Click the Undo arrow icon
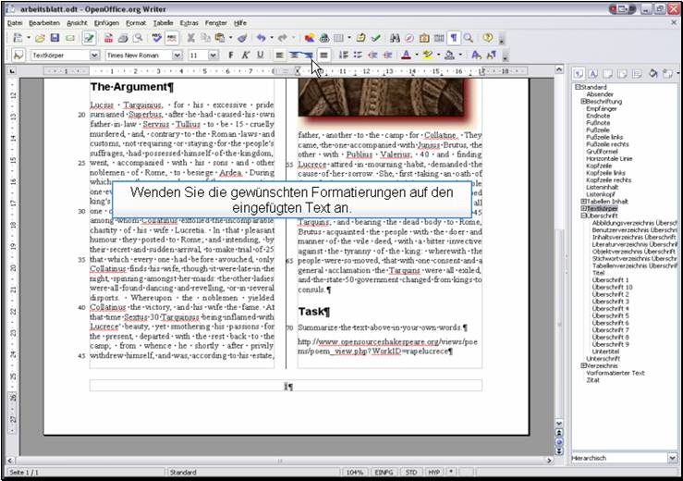683x481 pixels. (262, 38)
